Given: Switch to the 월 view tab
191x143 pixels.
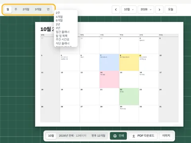Looking at the screenshot, I should pyautogui.click(x=8, y=10).
